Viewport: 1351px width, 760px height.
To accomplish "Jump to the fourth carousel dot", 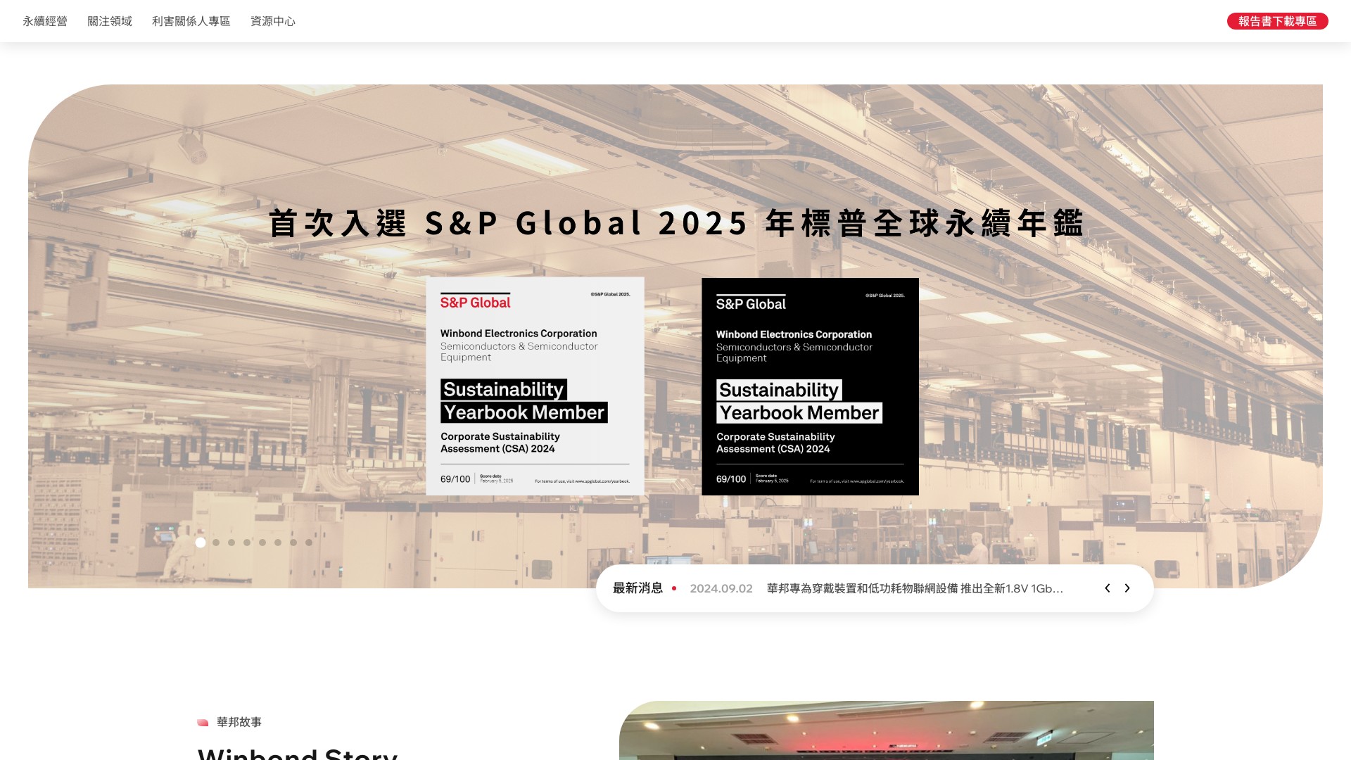I will 247,543.
